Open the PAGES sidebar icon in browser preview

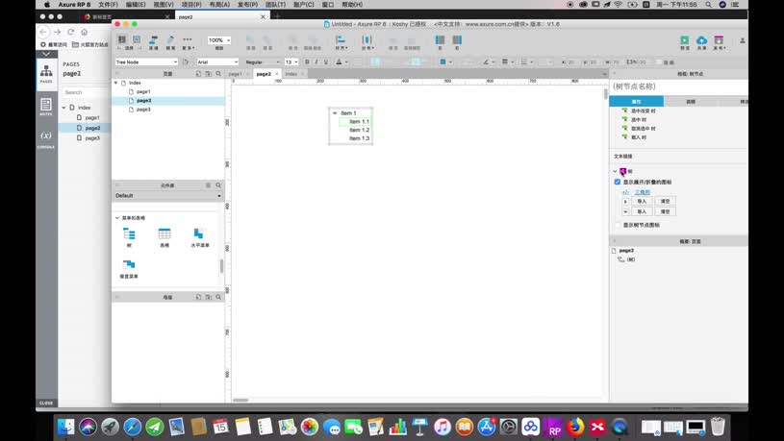click(46, 73)
